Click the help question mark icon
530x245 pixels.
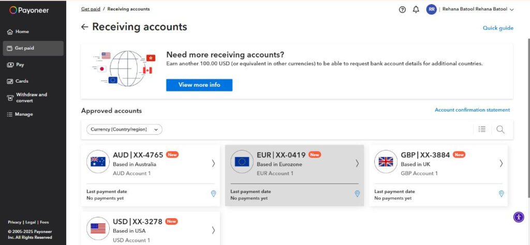403,9
